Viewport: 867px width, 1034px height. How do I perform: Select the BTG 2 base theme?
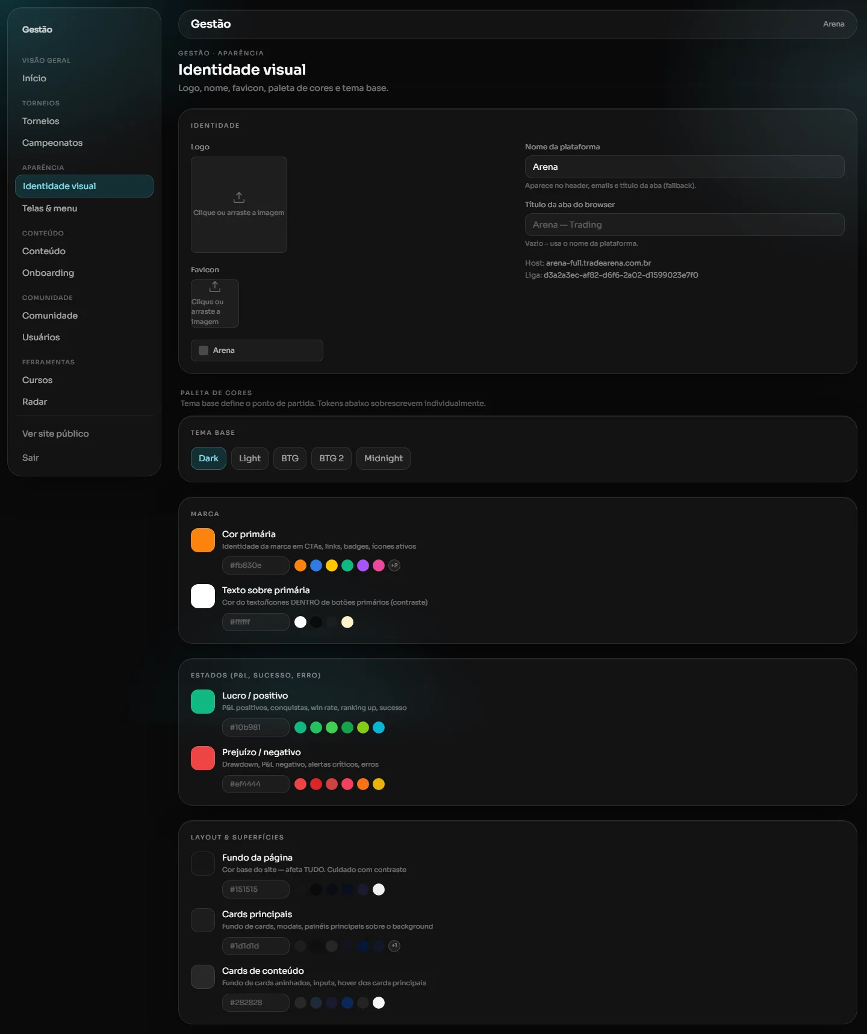tap(331, 458)
